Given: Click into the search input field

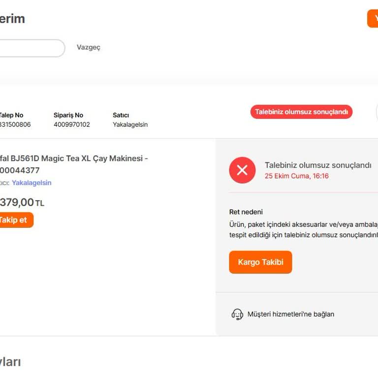Looking at the screenshot, I should coord(30,48).
